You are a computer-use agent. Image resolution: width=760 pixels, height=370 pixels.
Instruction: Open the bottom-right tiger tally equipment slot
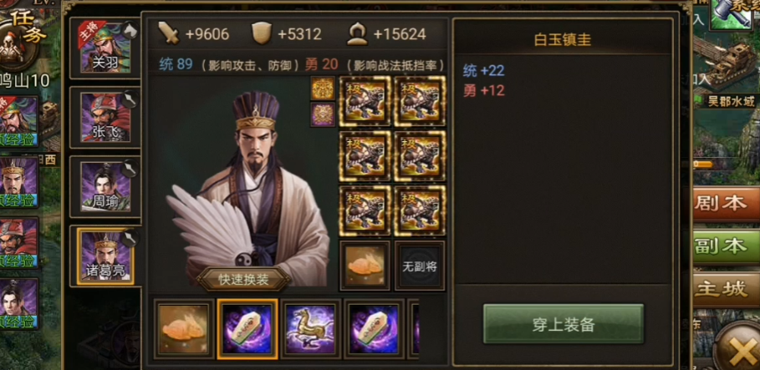click(x=420, y=210)
